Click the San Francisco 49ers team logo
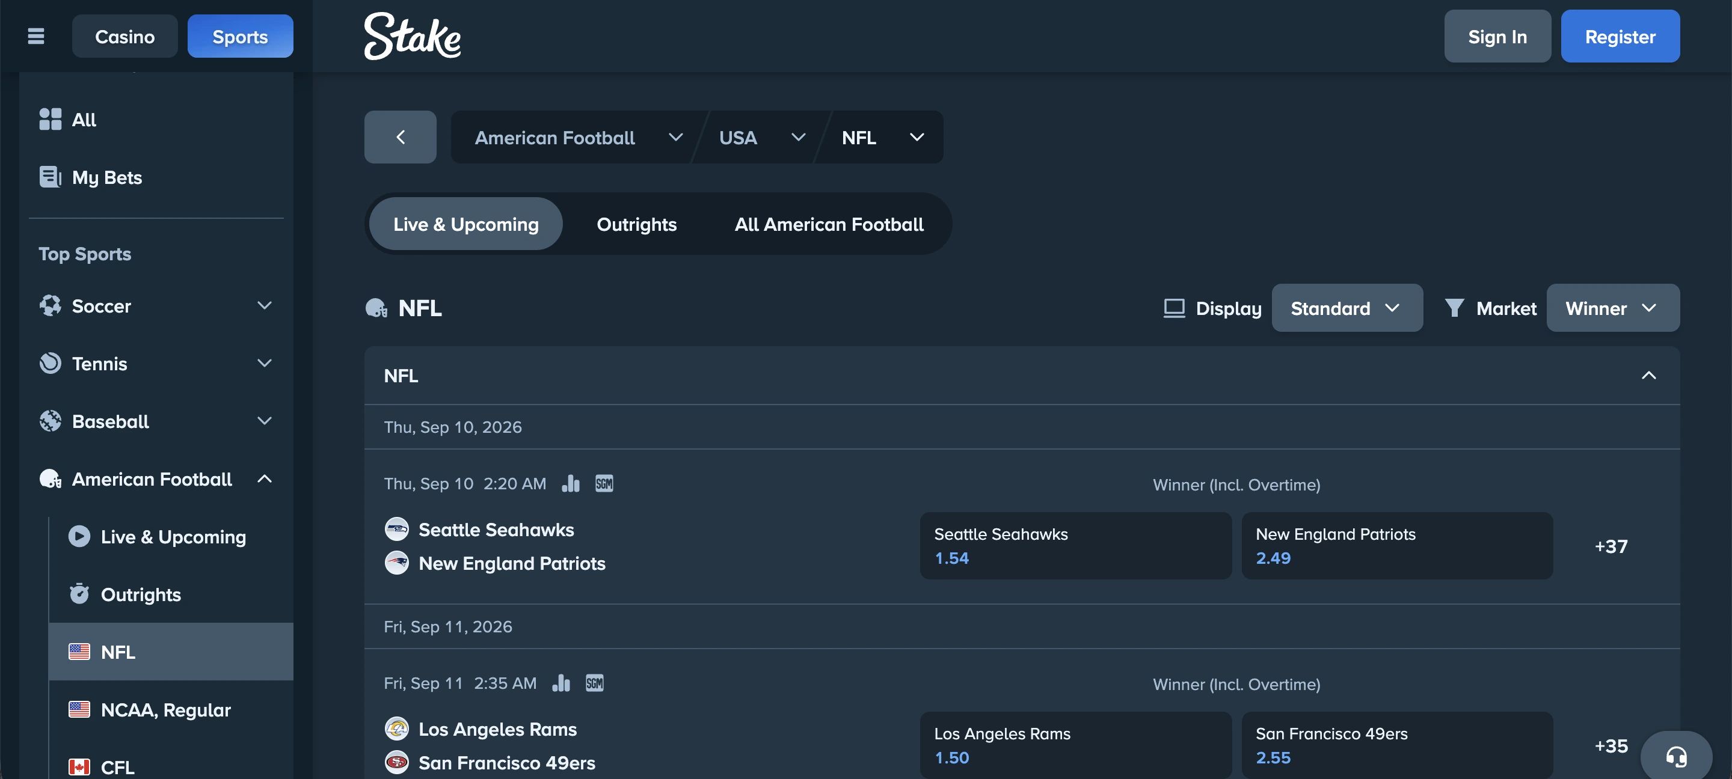Screen dimensions: 1732x779 coord(397,762)
